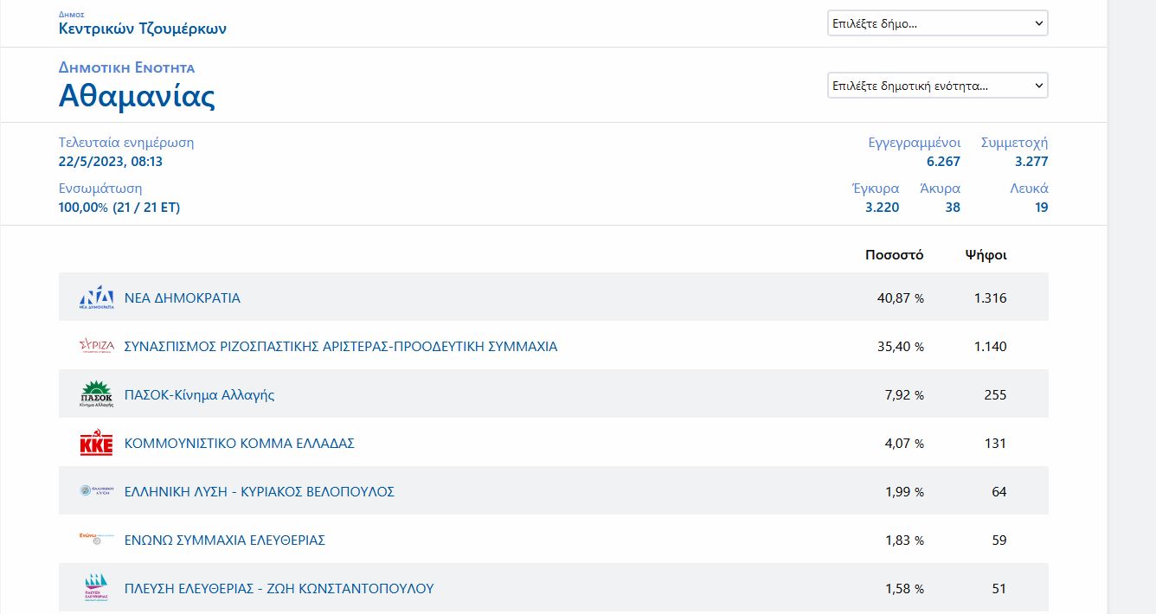Open the Κεντρικών Τζουμέρκων municipality link

coord(143,29)
